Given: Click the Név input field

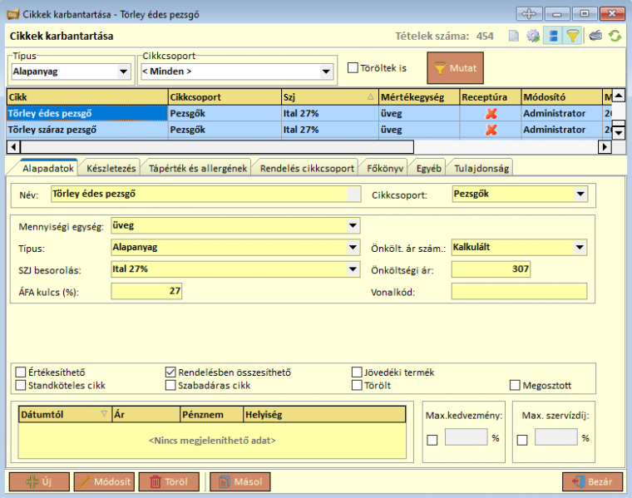Looking at the screenshot, I should coord(205,194).
